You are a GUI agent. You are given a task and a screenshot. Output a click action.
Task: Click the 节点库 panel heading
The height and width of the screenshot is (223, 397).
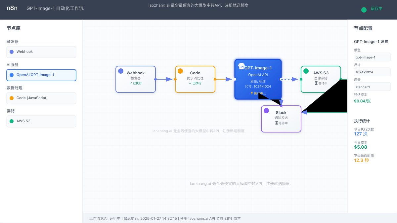[14, 28]
